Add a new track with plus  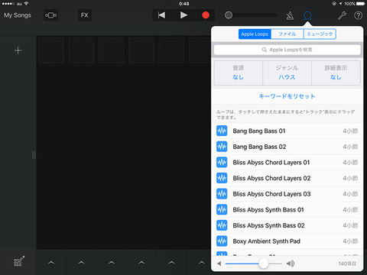(x=18, y=50)
